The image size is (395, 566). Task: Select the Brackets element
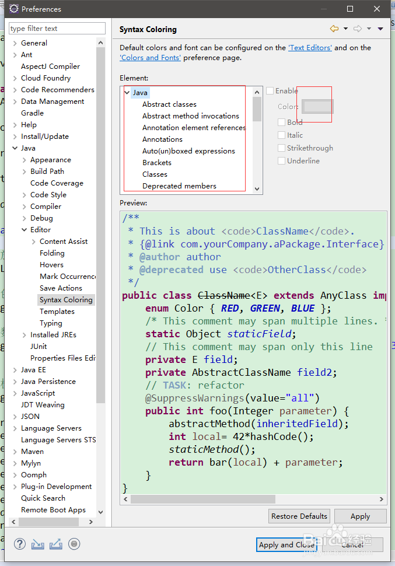[x=157, y=162]
